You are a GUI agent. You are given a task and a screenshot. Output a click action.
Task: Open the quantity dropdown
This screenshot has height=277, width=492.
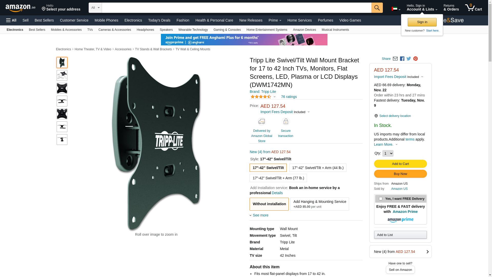pyautogui.click(x=388, y=153)
